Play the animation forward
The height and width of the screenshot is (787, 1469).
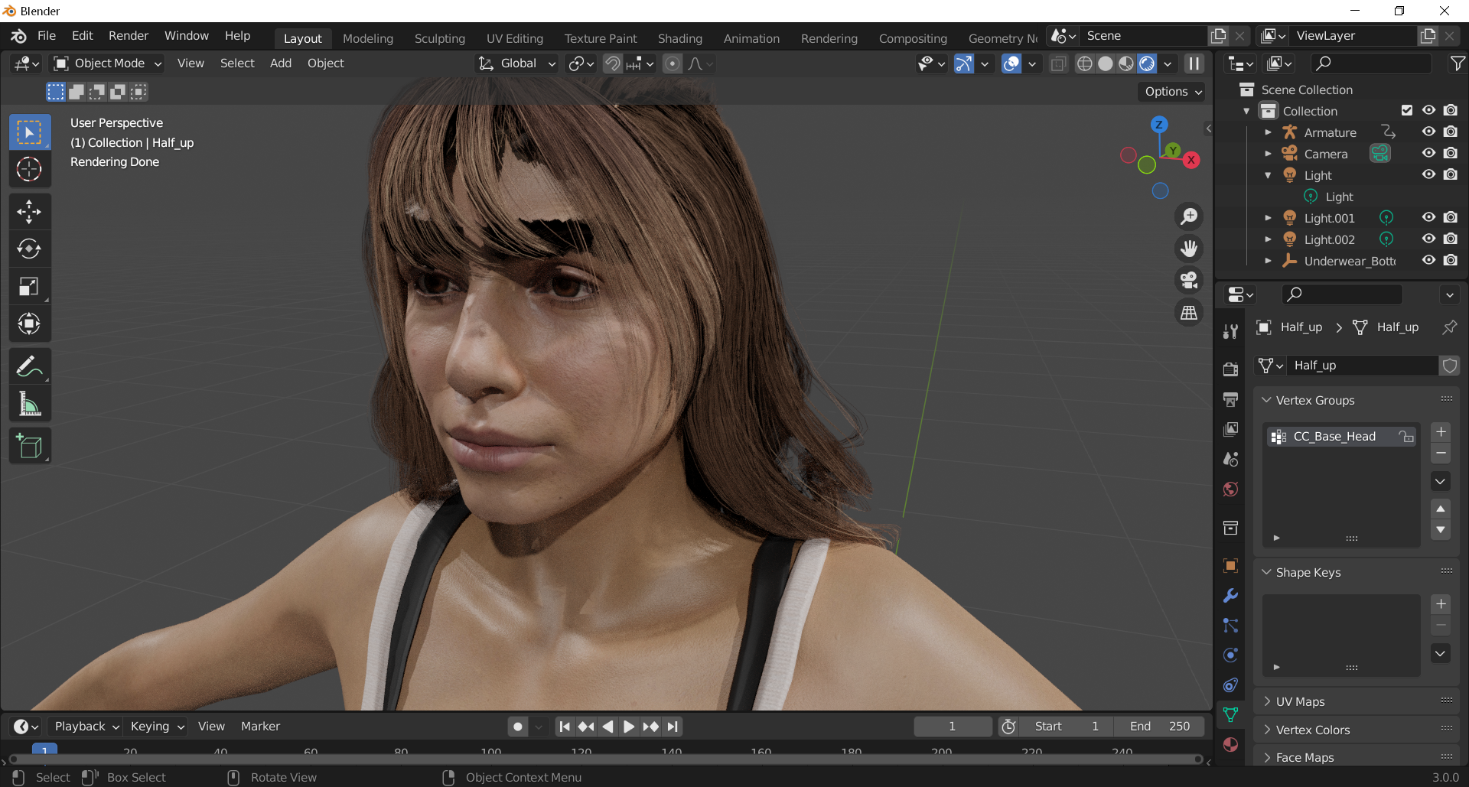[x=629, y=727]
